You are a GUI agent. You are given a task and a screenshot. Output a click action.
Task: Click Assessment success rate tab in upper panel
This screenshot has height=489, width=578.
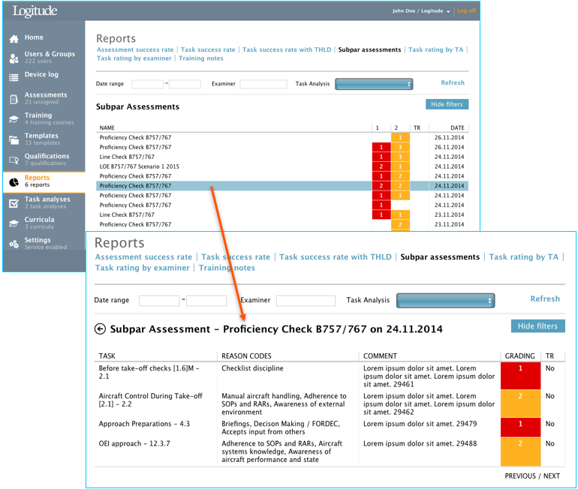[135, 49]
